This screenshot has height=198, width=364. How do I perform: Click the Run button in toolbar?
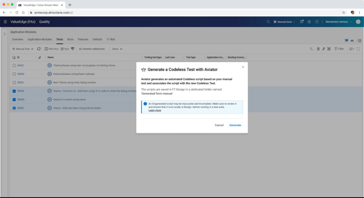pos(65,49)
